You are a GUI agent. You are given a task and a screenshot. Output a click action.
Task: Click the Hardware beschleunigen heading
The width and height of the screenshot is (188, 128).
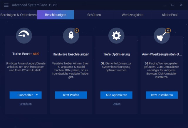(71, 54)
